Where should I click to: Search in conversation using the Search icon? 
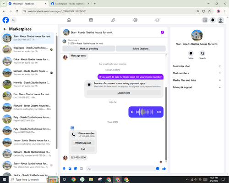[x=202, y=53]
